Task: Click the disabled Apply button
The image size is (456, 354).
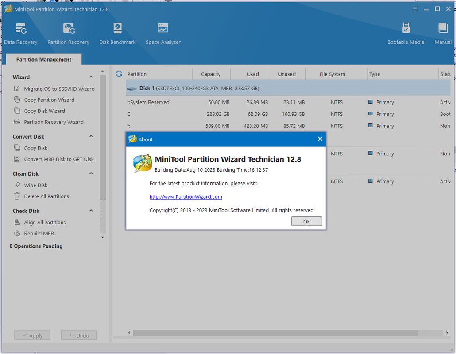Action: pos(32,335)
